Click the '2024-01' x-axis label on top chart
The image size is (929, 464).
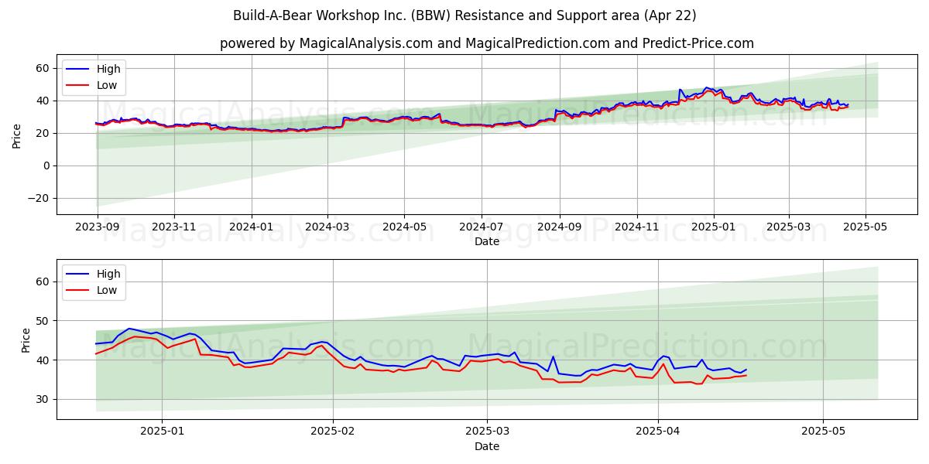click(x=251, y=228)
